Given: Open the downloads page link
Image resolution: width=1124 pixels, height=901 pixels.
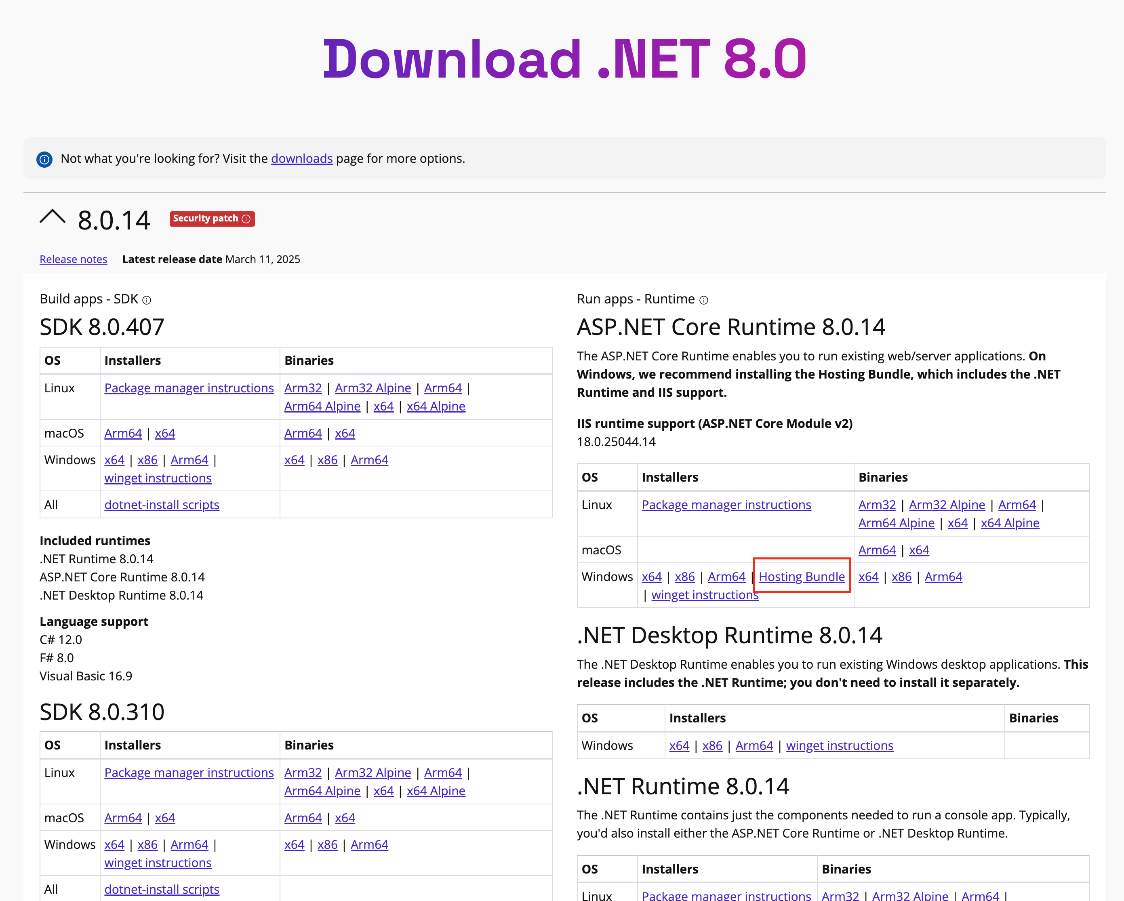Looking at the screenshot, I should point(301,158).
